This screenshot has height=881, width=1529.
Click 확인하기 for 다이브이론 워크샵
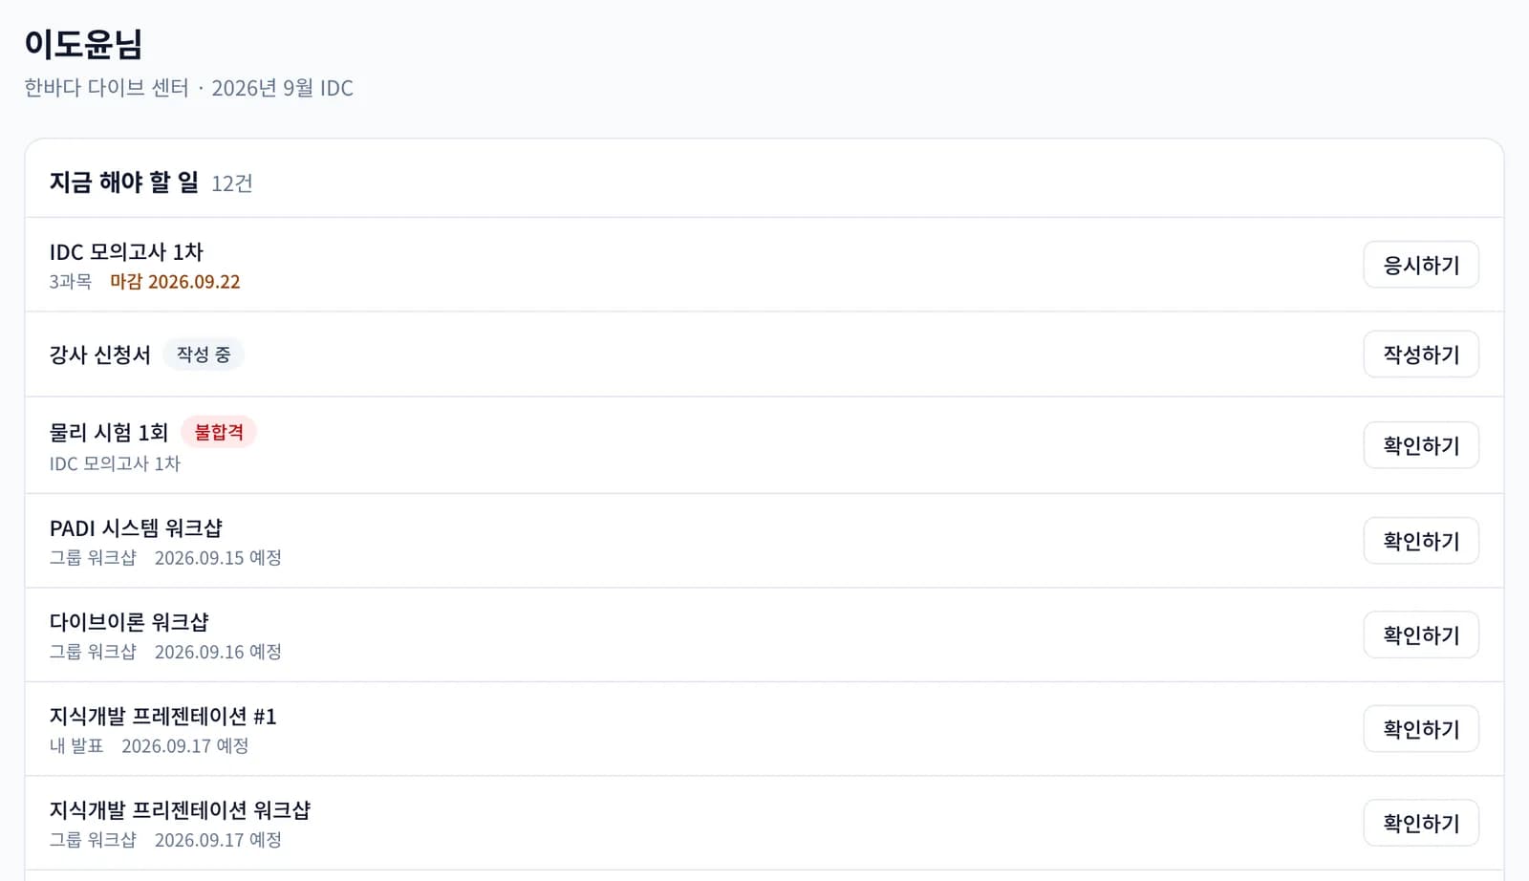1421,634
